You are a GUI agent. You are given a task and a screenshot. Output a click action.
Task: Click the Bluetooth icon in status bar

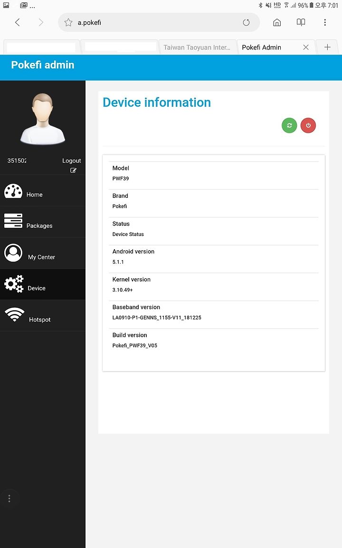click(x=260, y=5)
